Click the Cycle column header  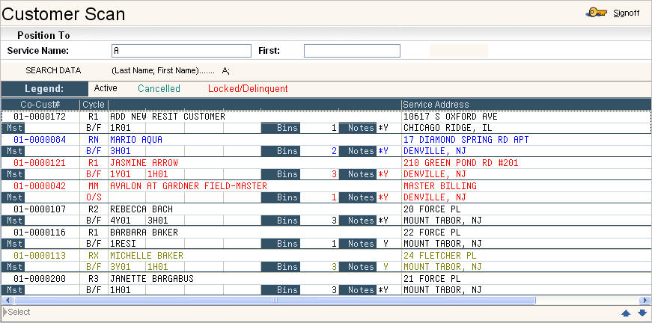(94, 104)
